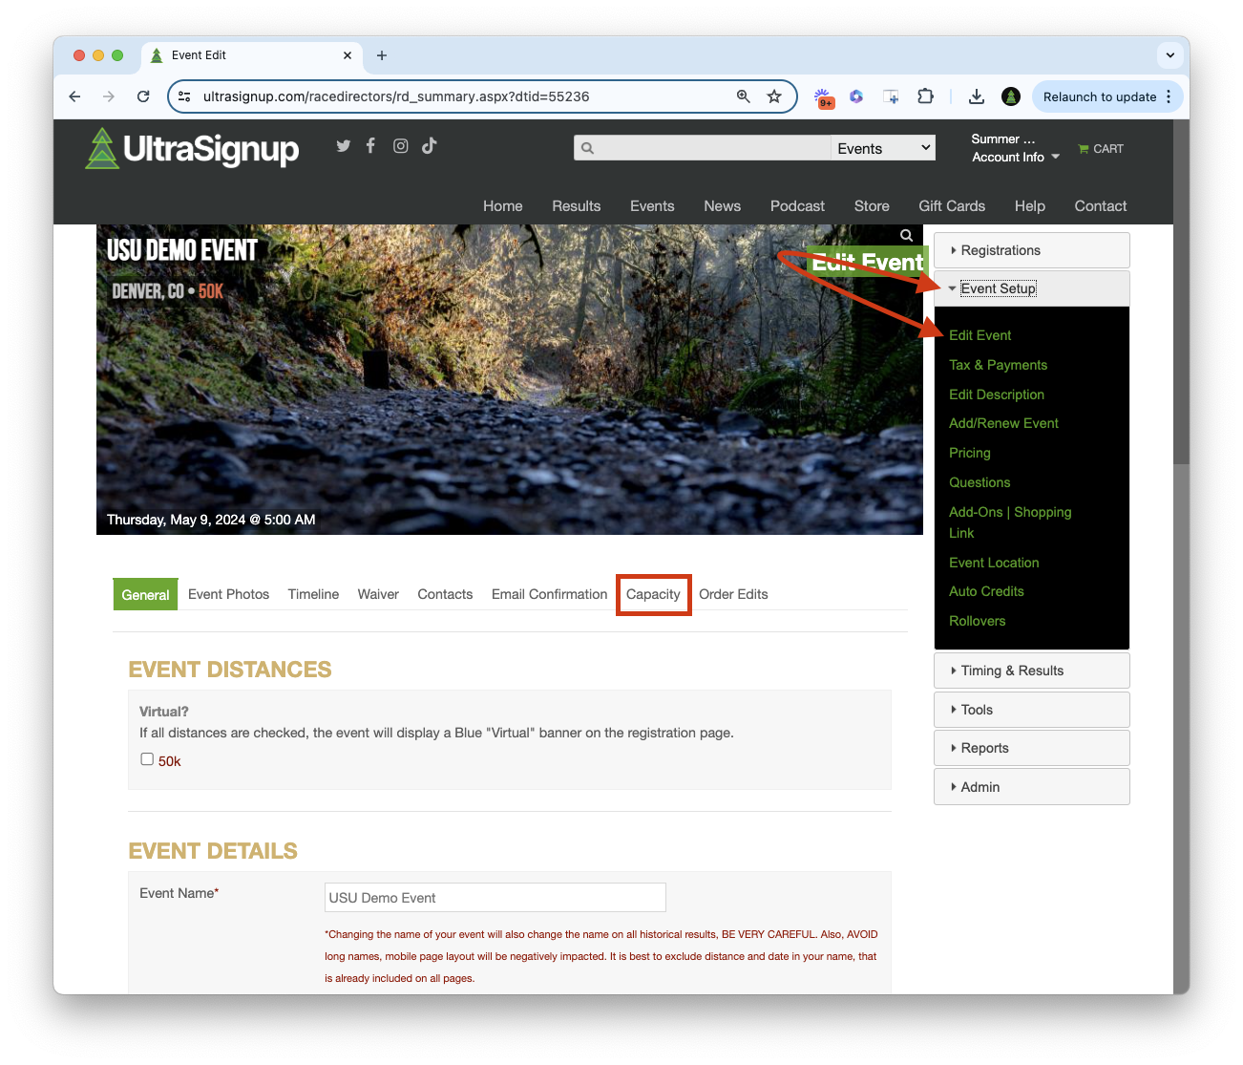Click the blue hexagon extension icon
The height and width of the screenshot is (1065, 1243).
[x=856, y=96]
